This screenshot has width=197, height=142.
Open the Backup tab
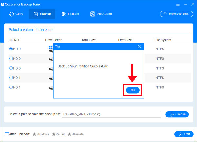[42, 14]
